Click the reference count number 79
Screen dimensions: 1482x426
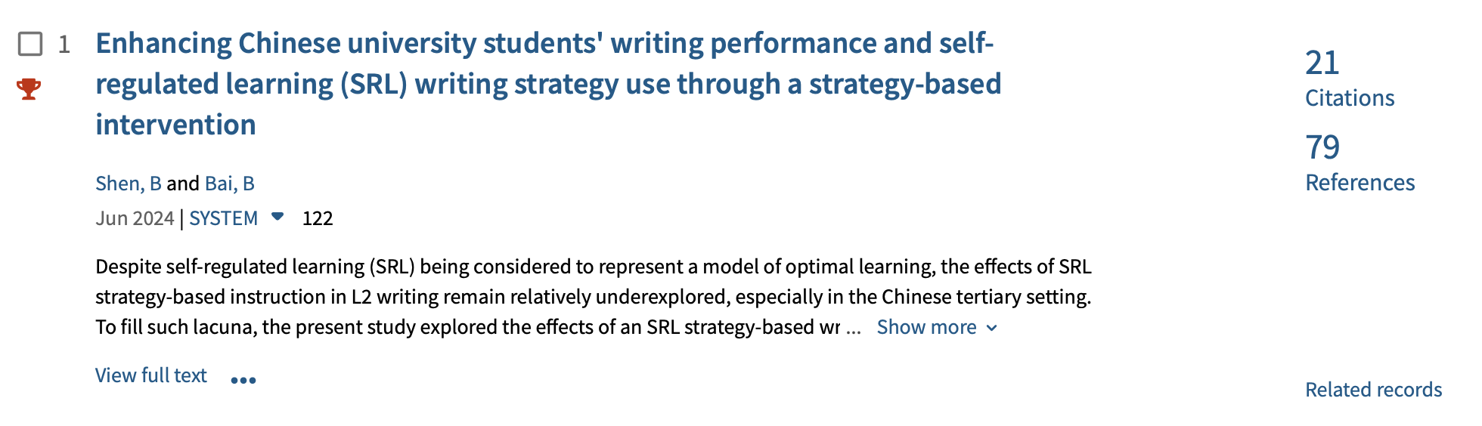tap(1322, 147)
